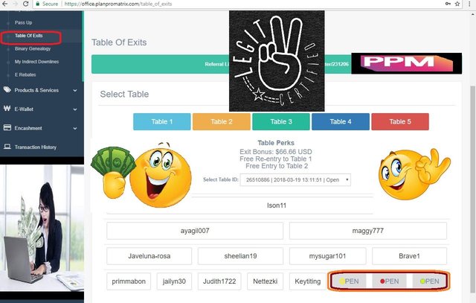Click the Table 5 button
476x303 pixels.
coord(400,121)
